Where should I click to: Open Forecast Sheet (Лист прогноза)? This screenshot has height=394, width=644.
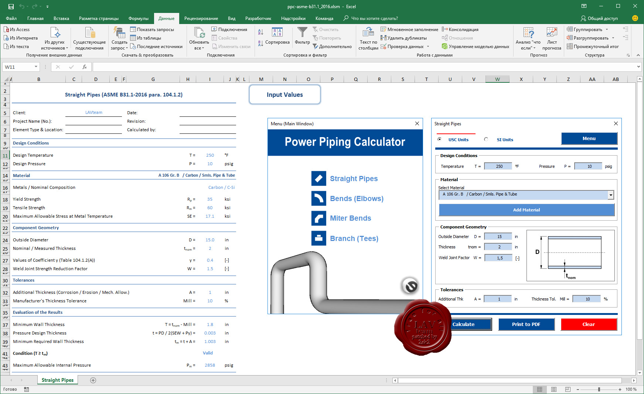coord(552,39)
